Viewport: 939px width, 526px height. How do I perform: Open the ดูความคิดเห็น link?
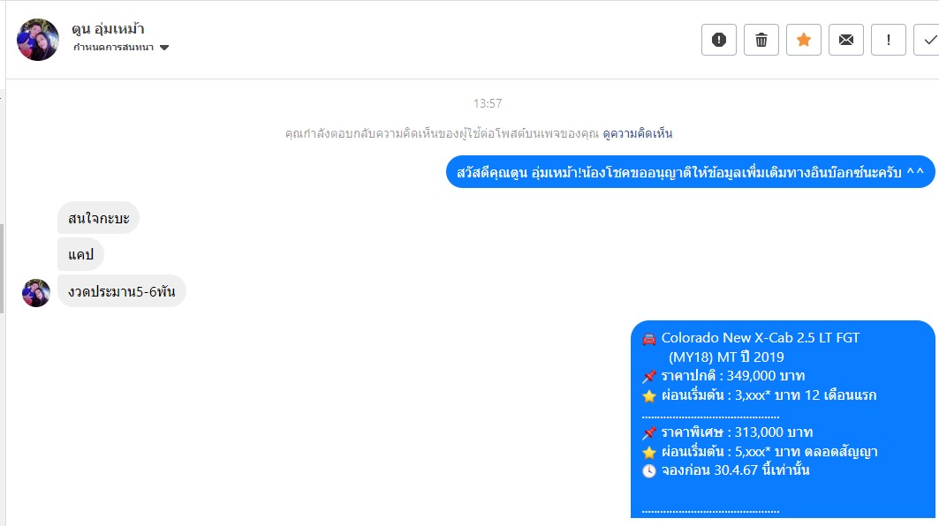[x=637, y=133]
